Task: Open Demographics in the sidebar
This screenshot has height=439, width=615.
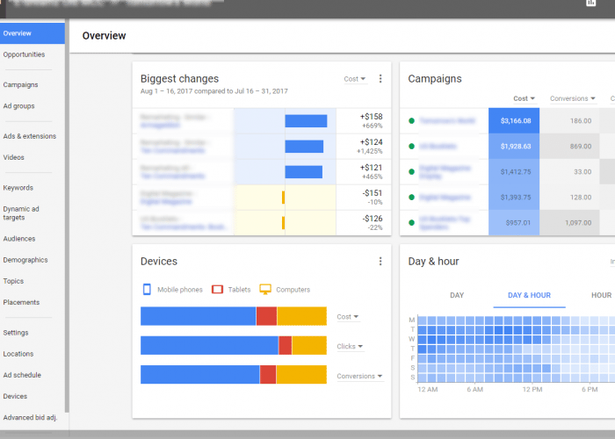Action: coord(25,260)
